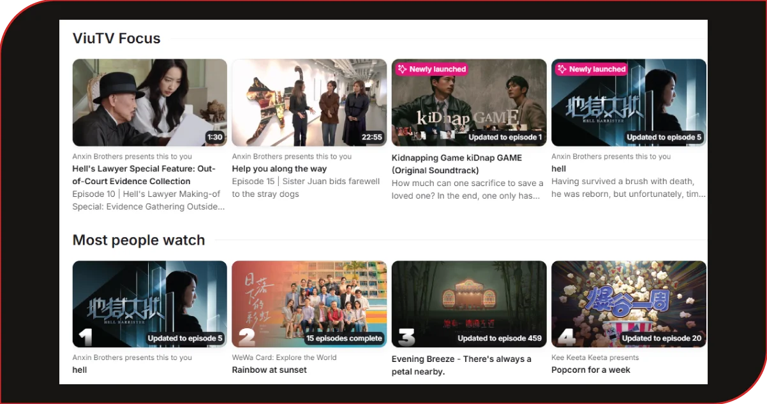767x404 pixels.
Task: Open the Popcorn for a week thumbnail
Action: tap(629, 304)
